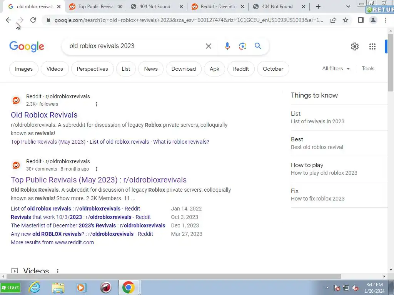Clear the search box with X
Image resolution: width=394 pixels, height=295 pixels.
(208, 46)
